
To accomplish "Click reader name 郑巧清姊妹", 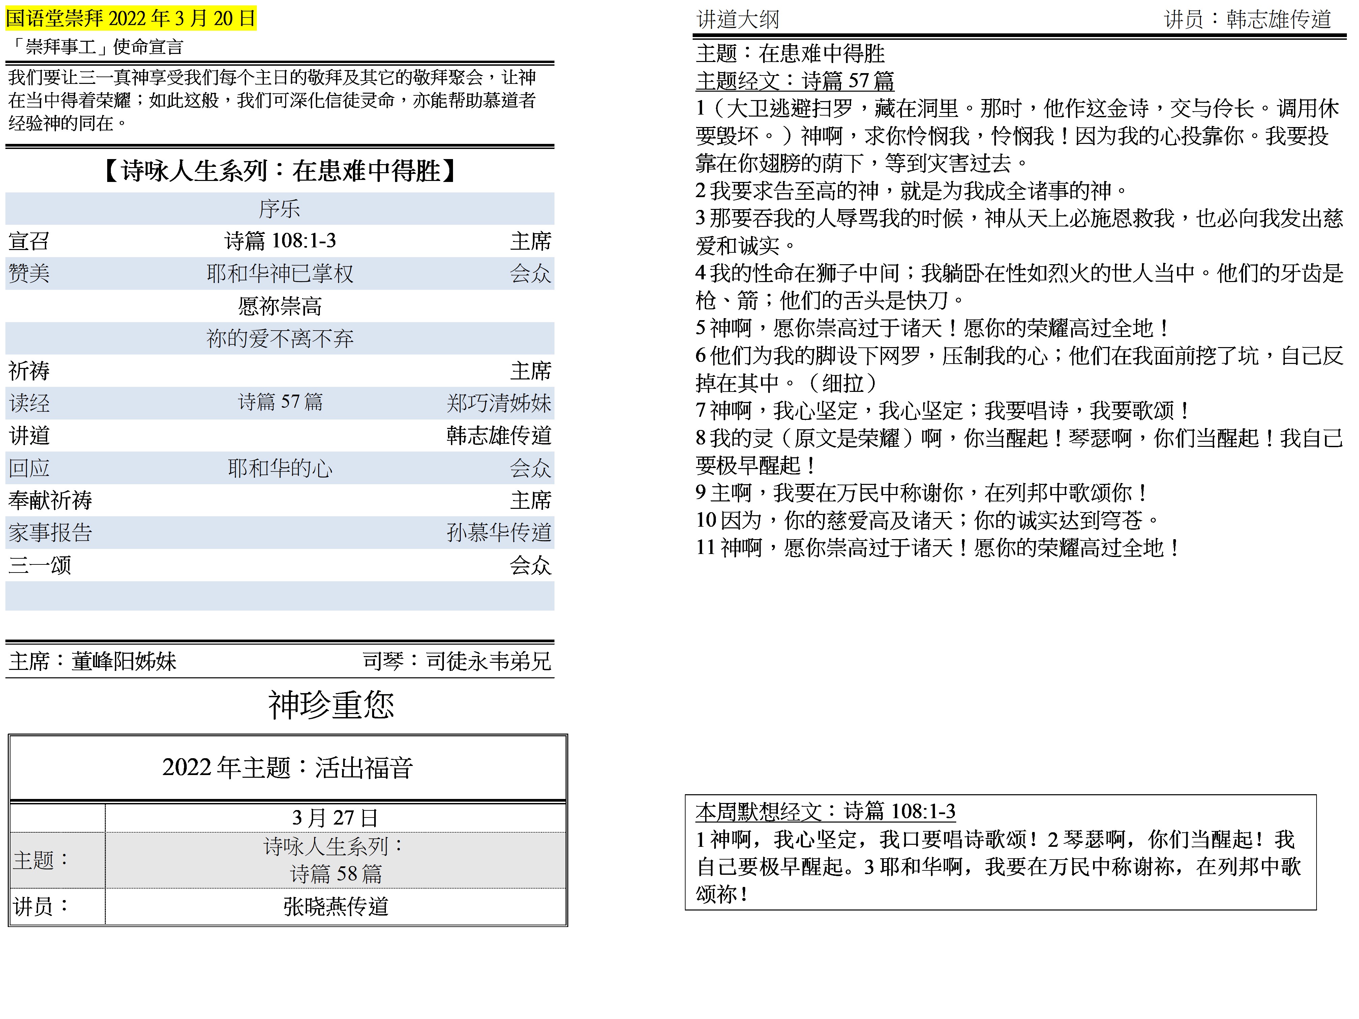I will click(498, 403).
